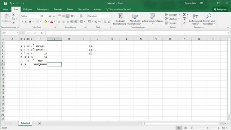Image resolution: width=231 pixels, height=130 pixels.
Task: Expand the font name dropdown Calibri
Action: coord(39,16)
